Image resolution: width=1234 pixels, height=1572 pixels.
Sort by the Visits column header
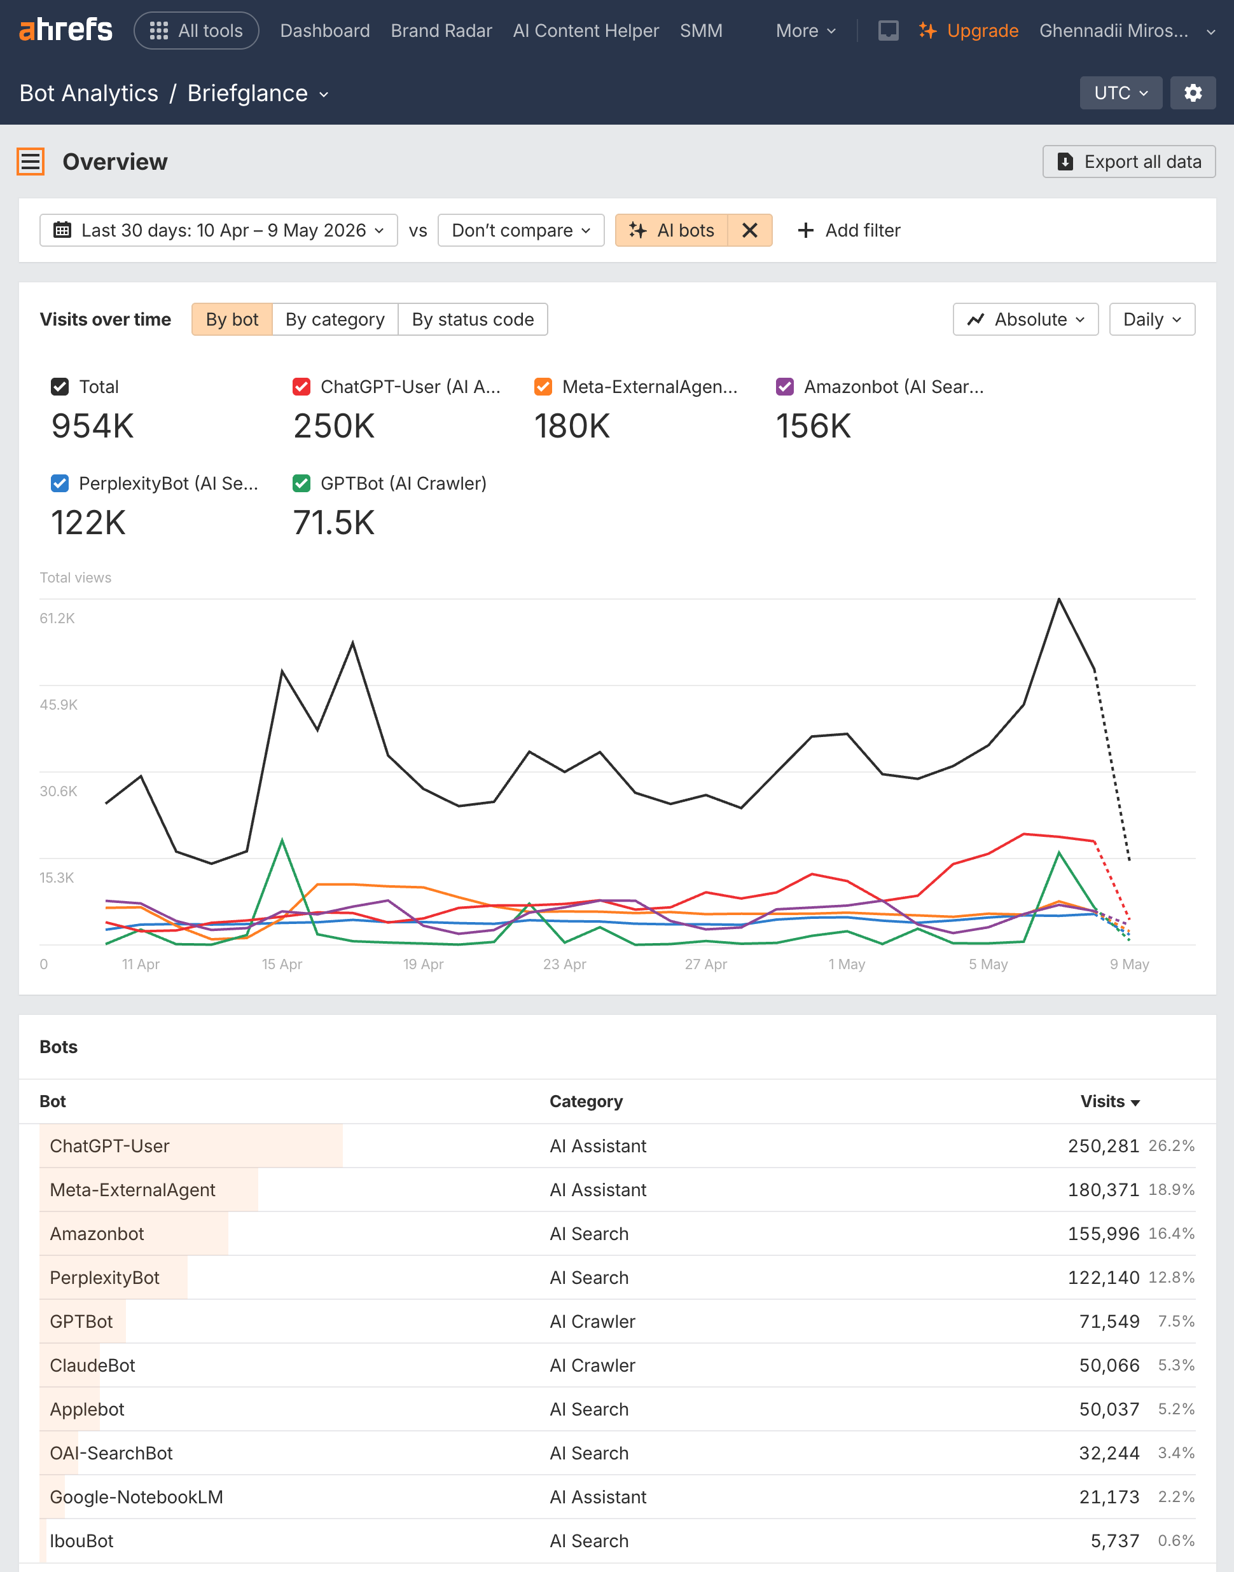(x=1110, y=1101)
